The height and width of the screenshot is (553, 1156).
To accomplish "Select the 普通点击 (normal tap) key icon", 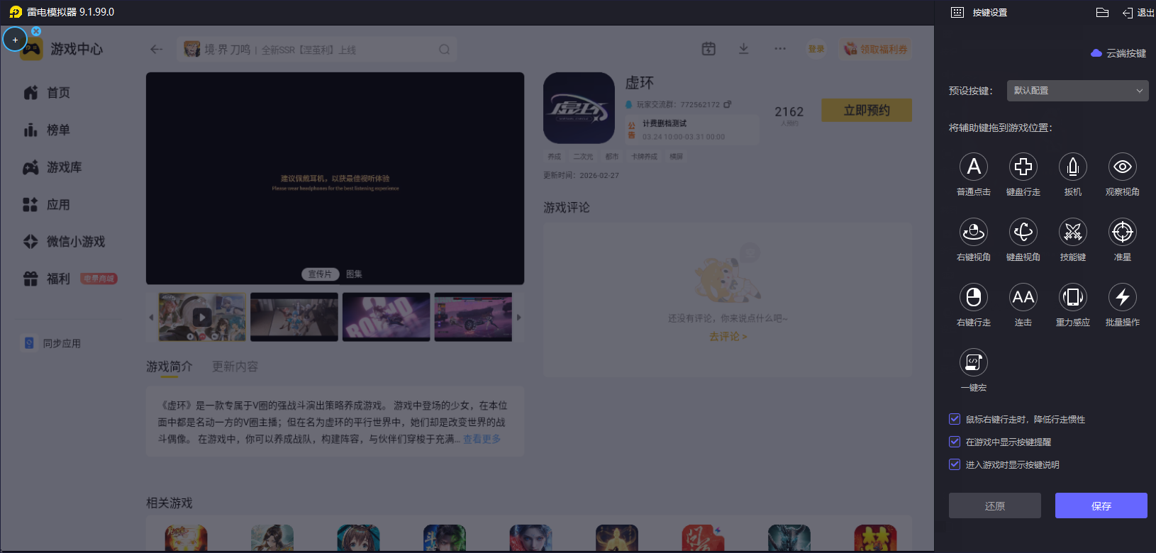I will pyautogui.click(x=974, y=167).
